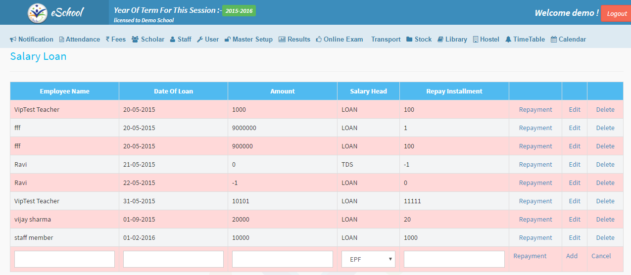Open Repayment for fff amount 900000
Screen dimensions: 631x275
coord(535,146)
